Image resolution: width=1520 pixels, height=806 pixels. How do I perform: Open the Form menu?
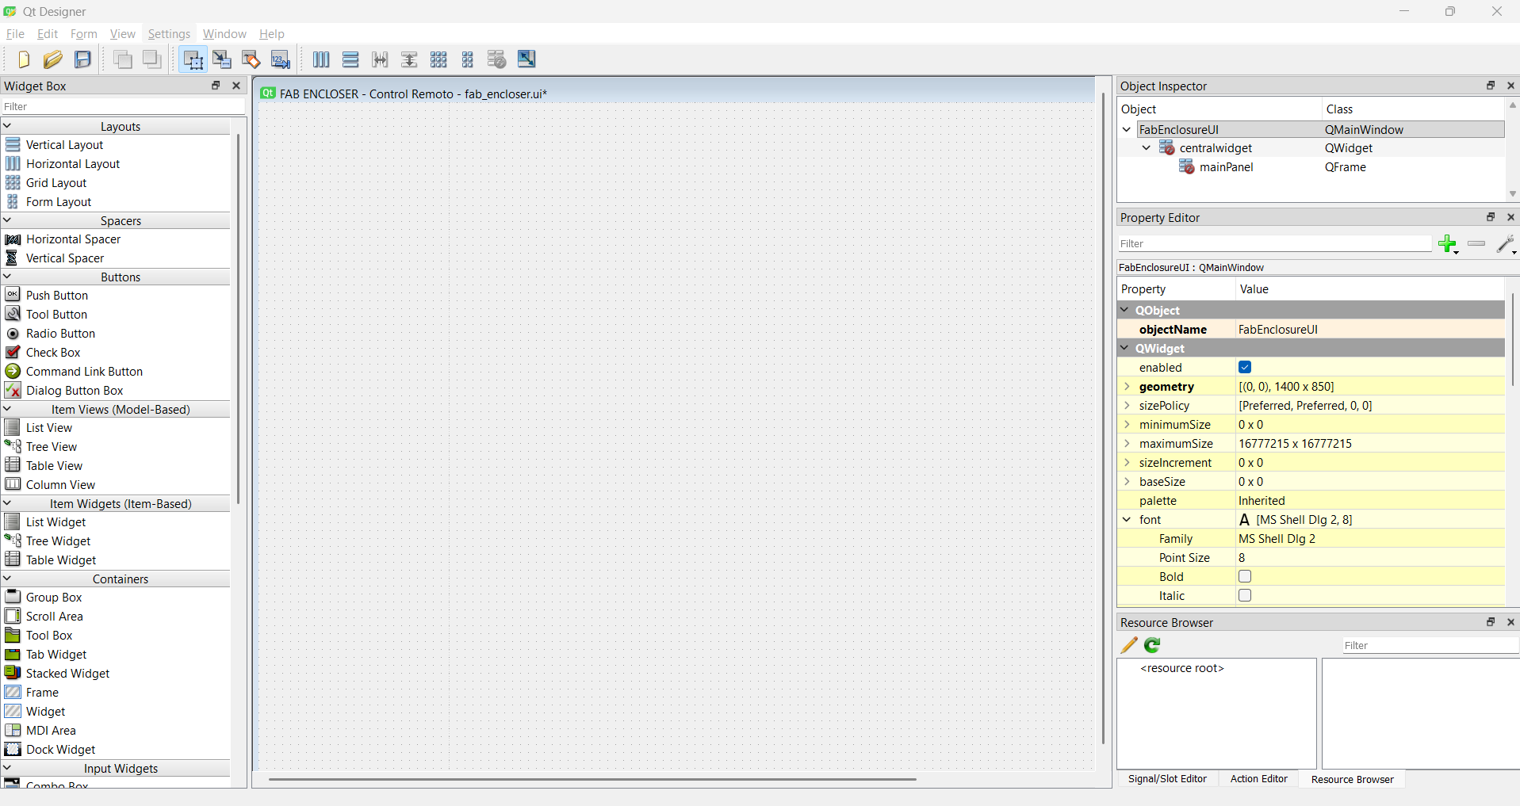tap(83, 34)
